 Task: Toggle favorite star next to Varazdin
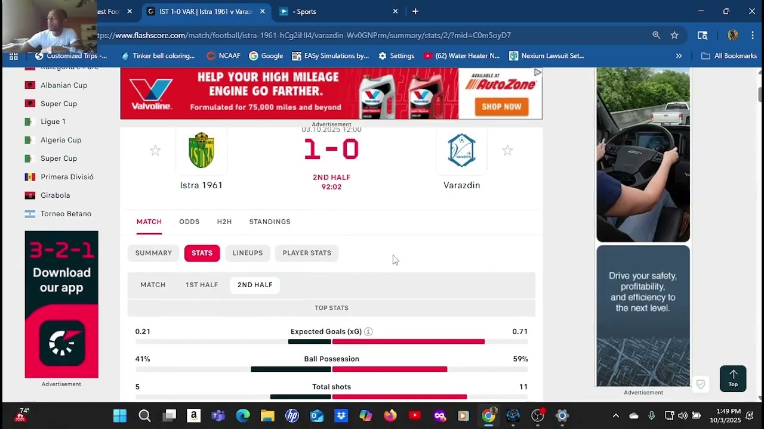507,151
